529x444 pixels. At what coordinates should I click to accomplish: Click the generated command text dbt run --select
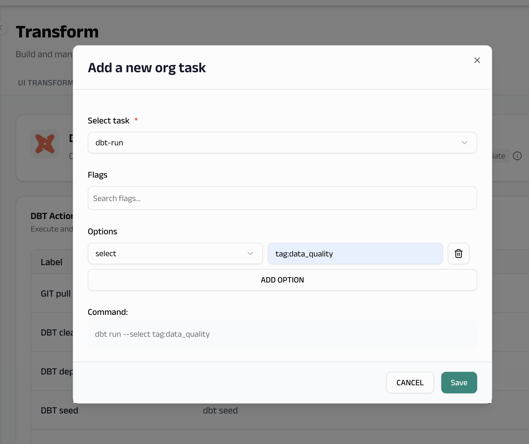pyautogui.click(x=152, y=334)
